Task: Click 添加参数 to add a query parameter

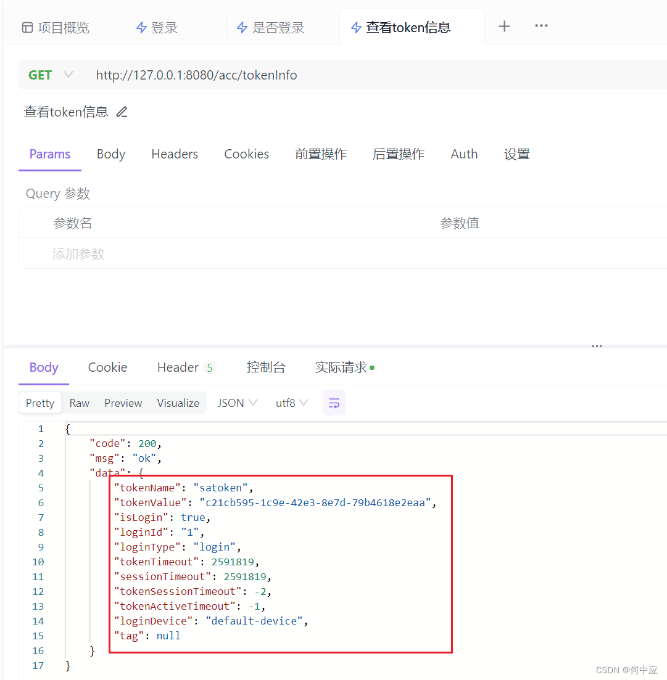Action: click(x=78, y=253)
